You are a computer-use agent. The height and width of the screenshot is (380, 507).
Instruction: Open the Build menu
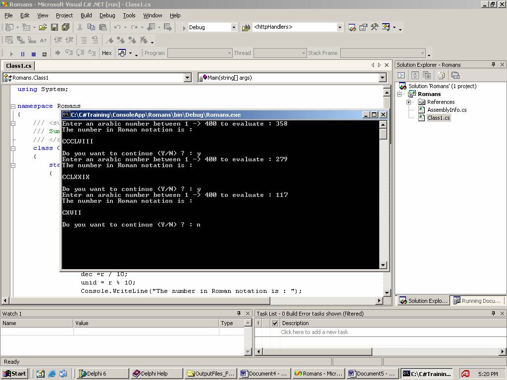(x=86, y=15)
